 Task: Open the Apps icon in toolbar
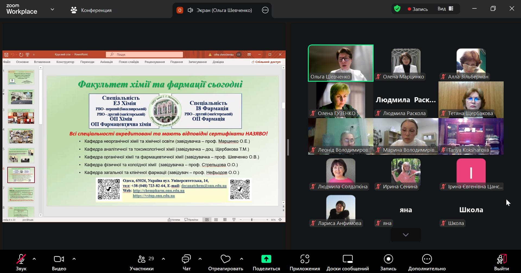(x=305, y=259)
